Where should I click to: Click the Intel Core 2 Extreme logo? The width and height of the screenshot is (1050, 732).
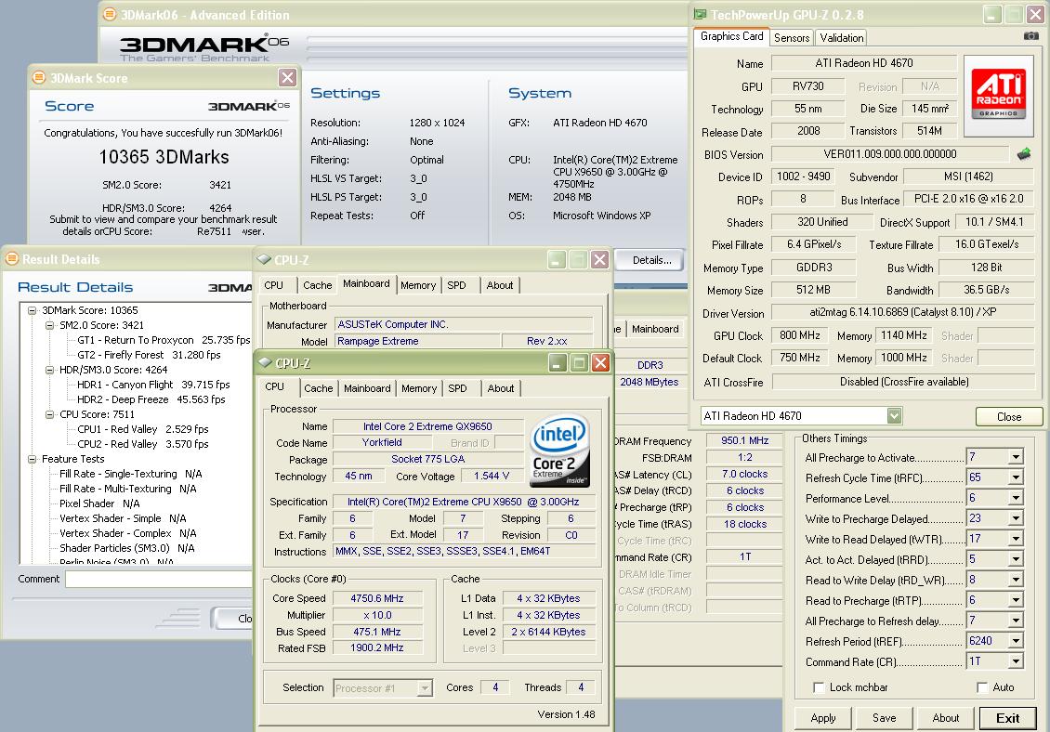pyautogui.click(x=560, y=450)
